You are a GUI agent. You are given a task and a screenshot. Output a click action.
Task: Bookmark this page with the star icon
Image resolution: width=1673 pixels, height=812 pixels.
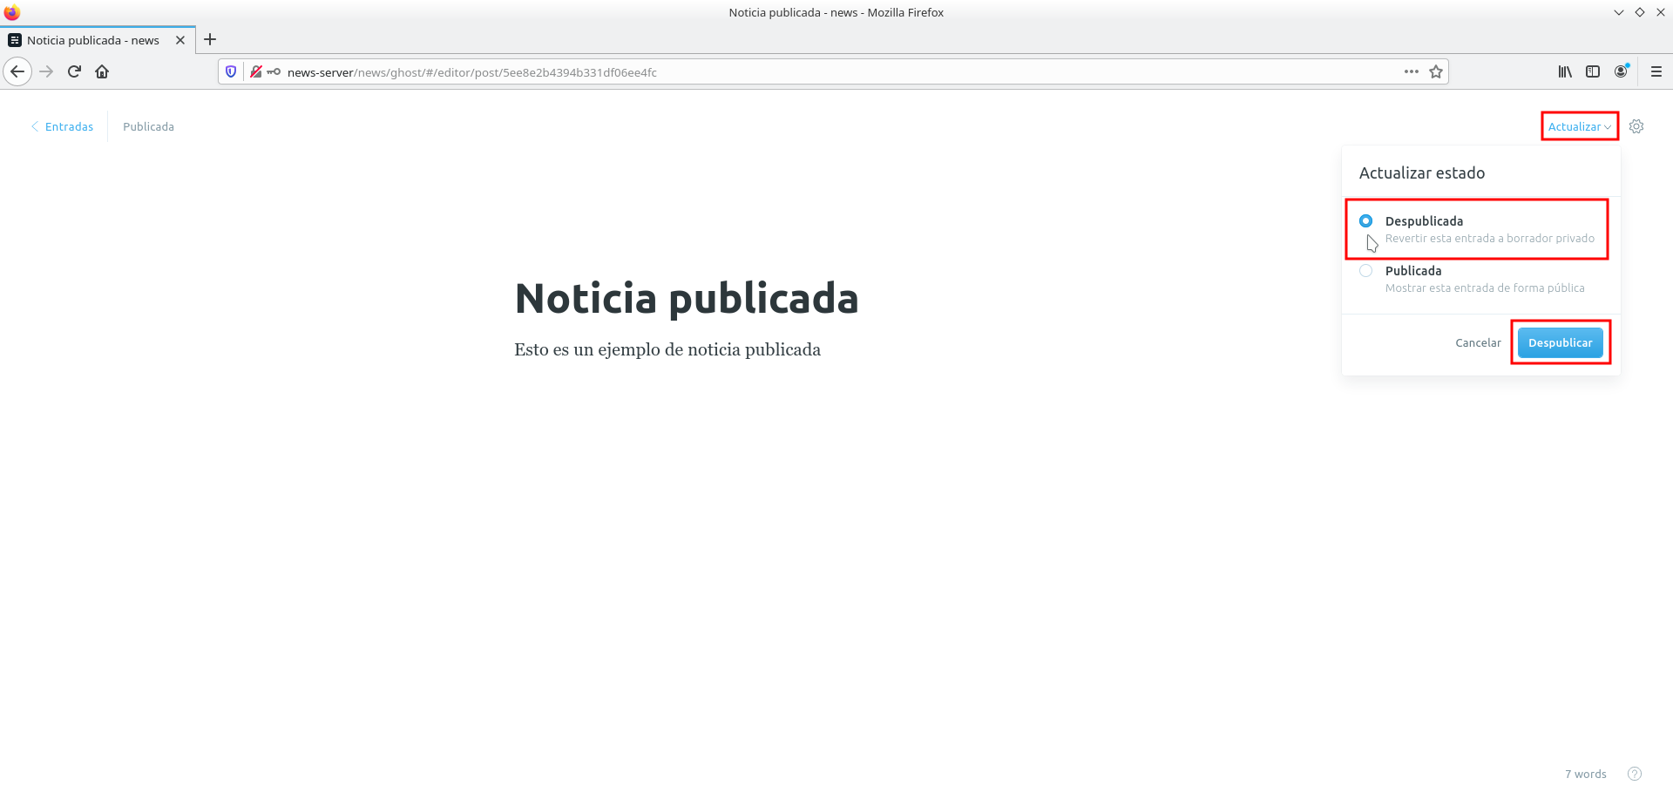tap(1436, 71)
